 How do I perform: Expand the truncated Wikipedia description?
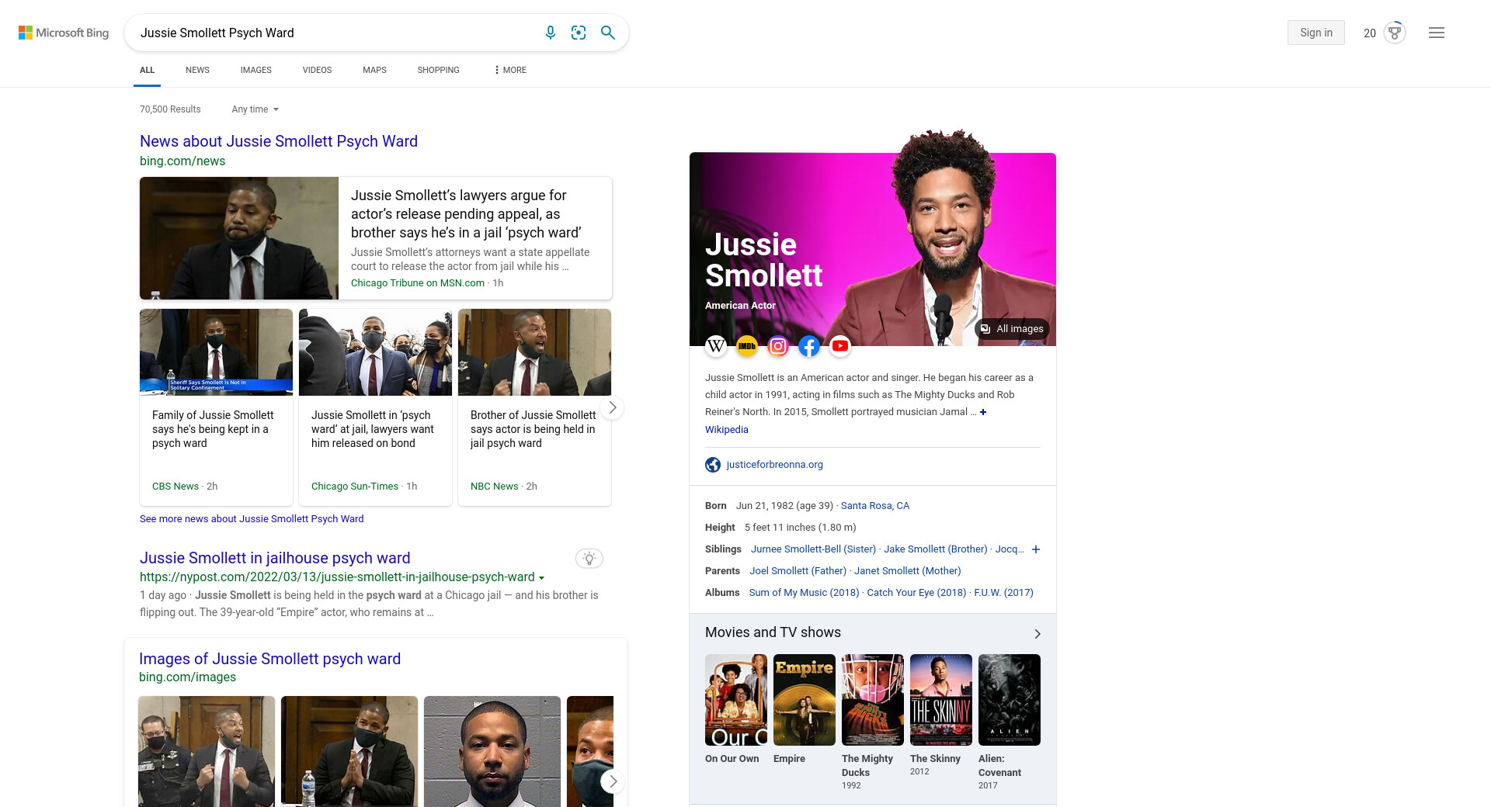click(x=983, y=412)
